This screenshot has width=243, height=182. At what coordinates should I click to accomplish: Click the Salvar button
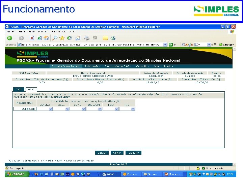(x=102, y=153)
